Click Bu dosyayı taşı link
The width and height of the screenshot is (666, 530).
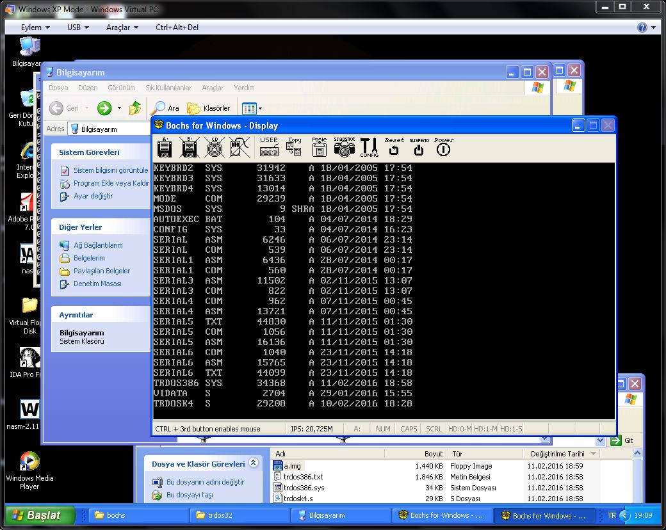pos(190,495)
